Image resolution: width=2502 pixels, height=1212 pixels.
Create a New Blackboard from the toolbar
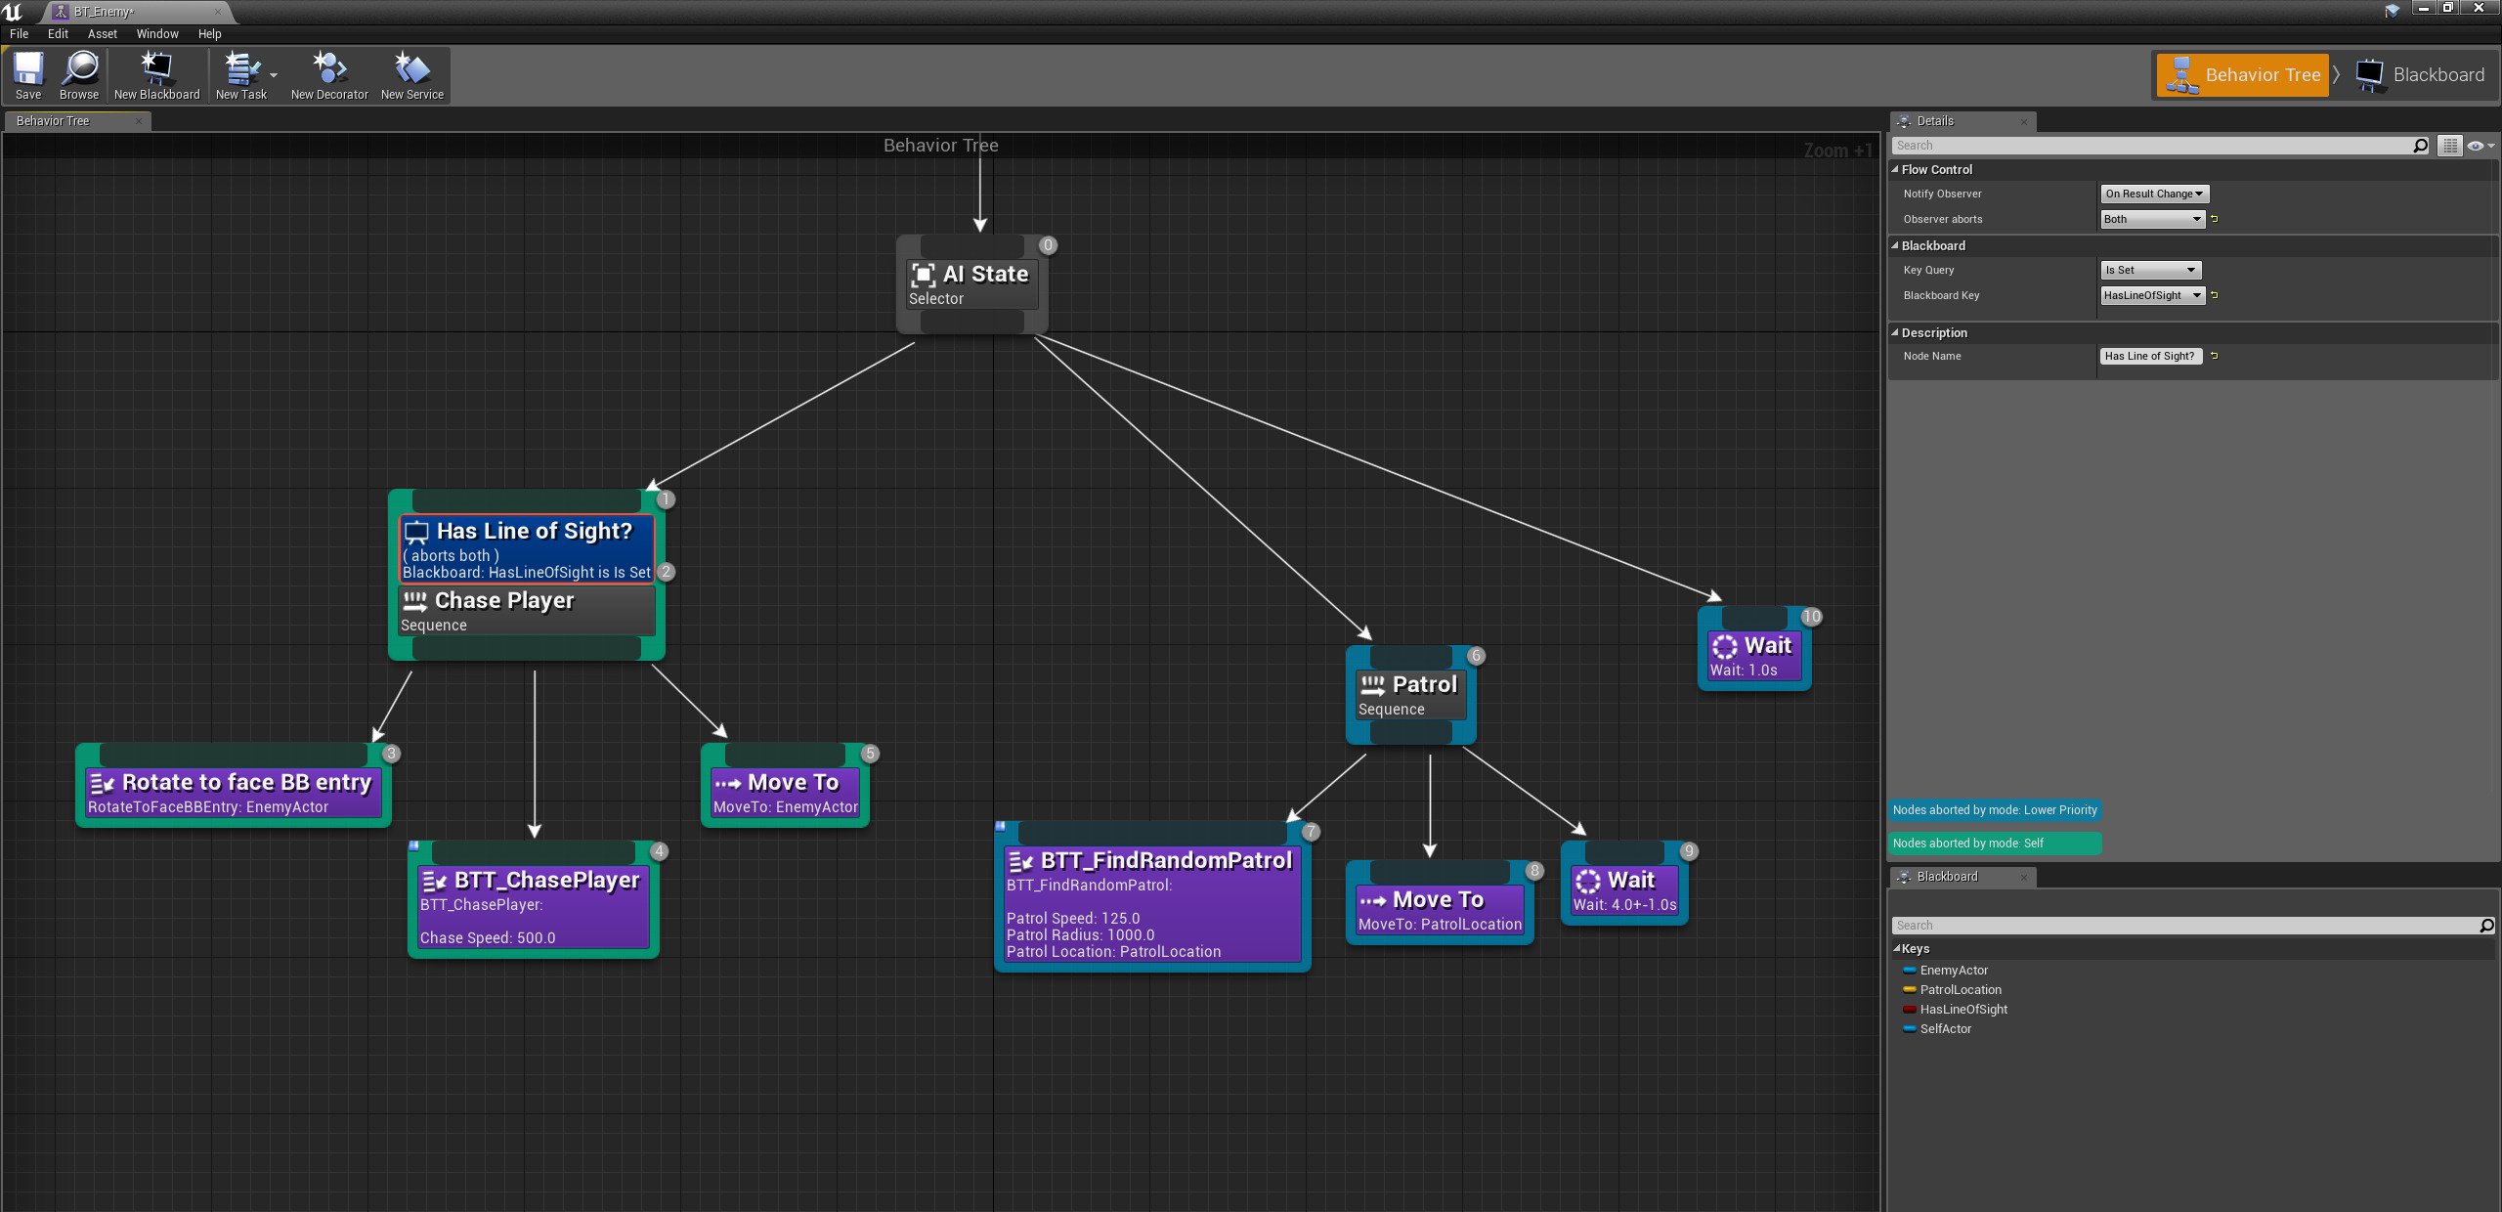[x=155, y=74]
